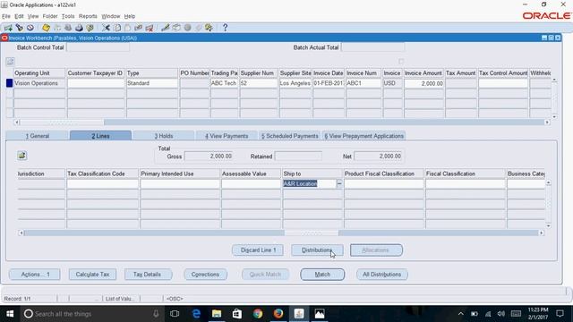Click the Switch Responsibilities toolbar icon
This screenshot has width=573, height=322.
point(68,28)
